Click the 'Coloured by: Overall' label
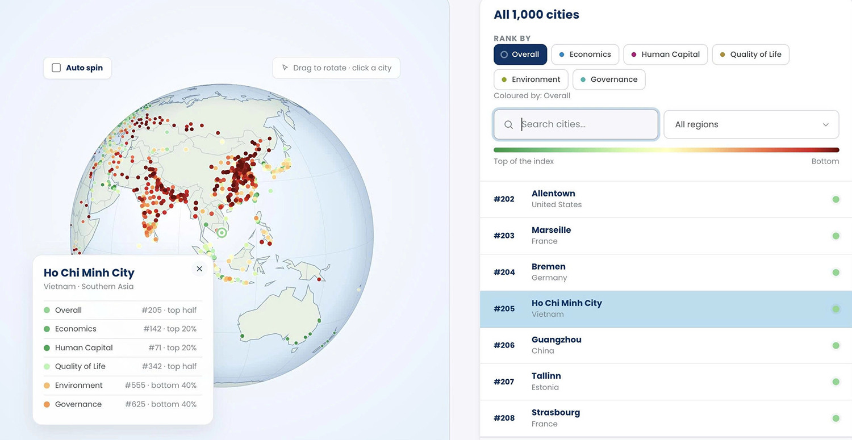The height and width of the screenshot is (440, 852). pos(532,95)
